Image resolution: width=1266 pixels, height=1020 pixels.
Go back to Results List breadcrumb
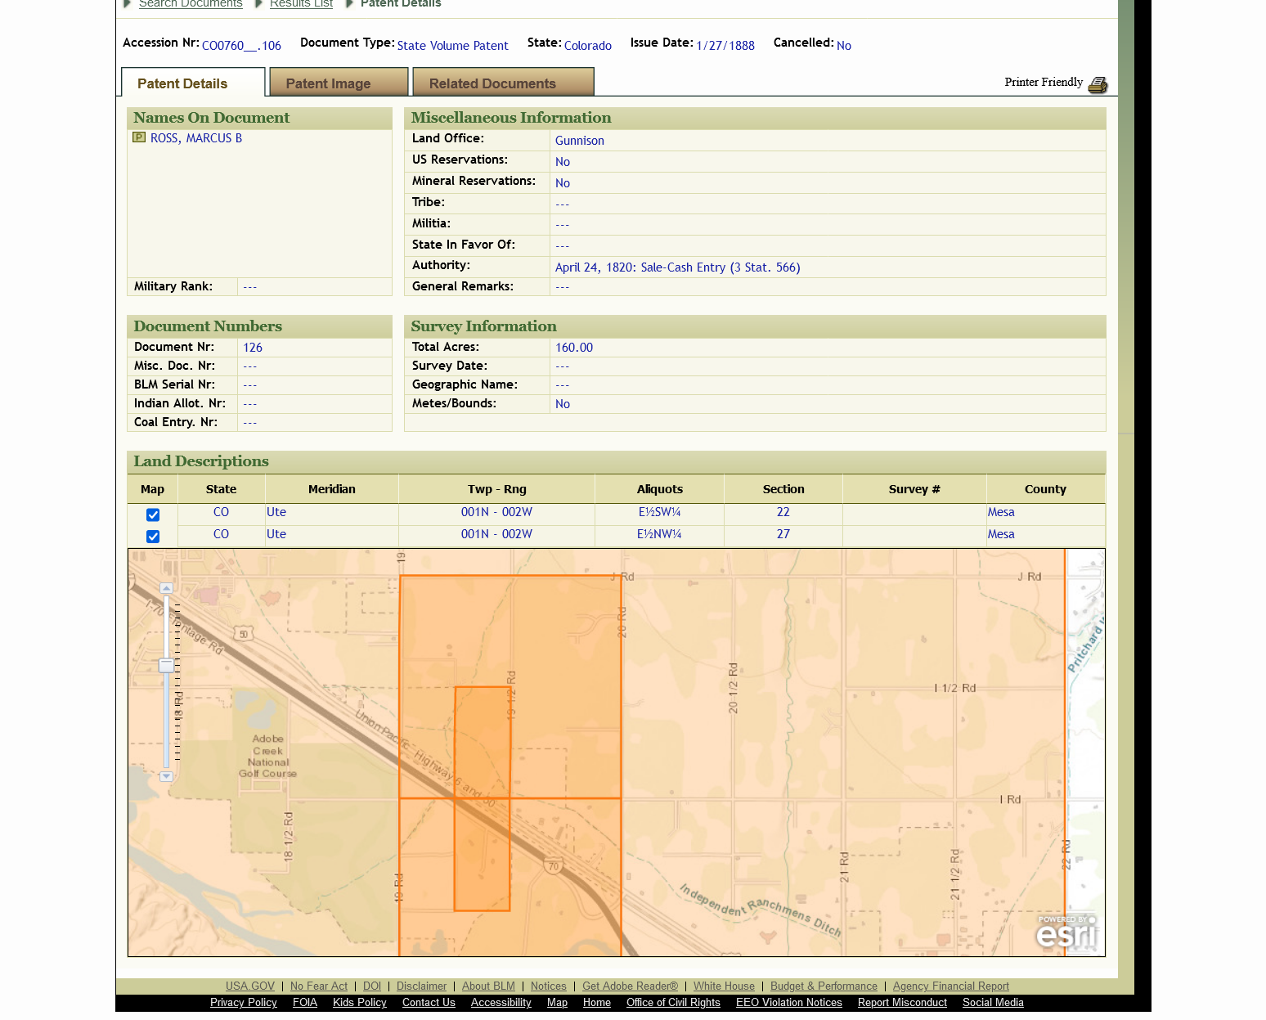tap(301, 4)
